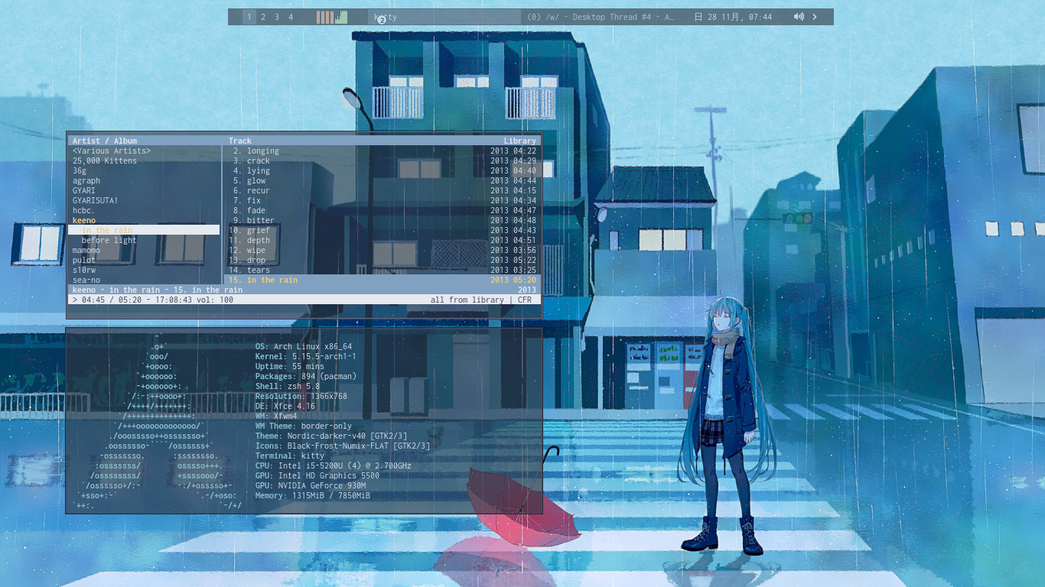Click the playback position 04:45 / 05:20 in the status line
Image resolution: width=1045 pixels, height=587 pixels.
point(114,300)
